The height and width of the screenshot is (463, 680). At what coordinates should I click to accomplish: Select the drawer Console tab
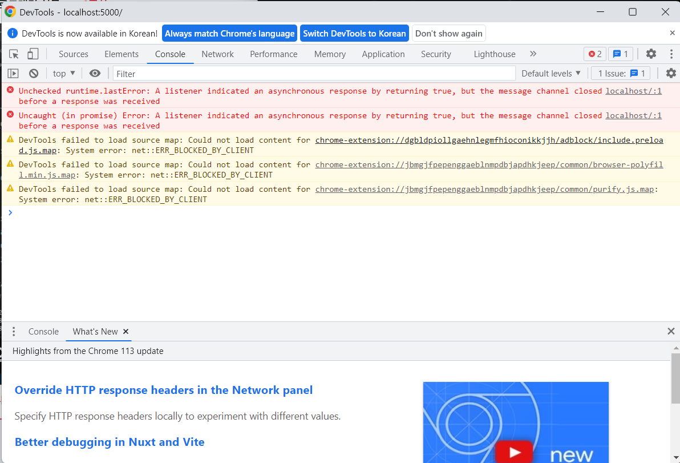(43, 332)
